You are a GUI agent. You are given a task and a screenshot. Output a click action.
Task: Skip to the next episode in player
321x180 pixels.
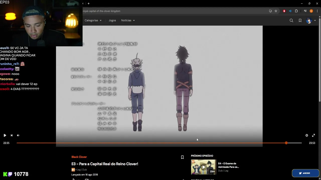click(x=12, y=135)
